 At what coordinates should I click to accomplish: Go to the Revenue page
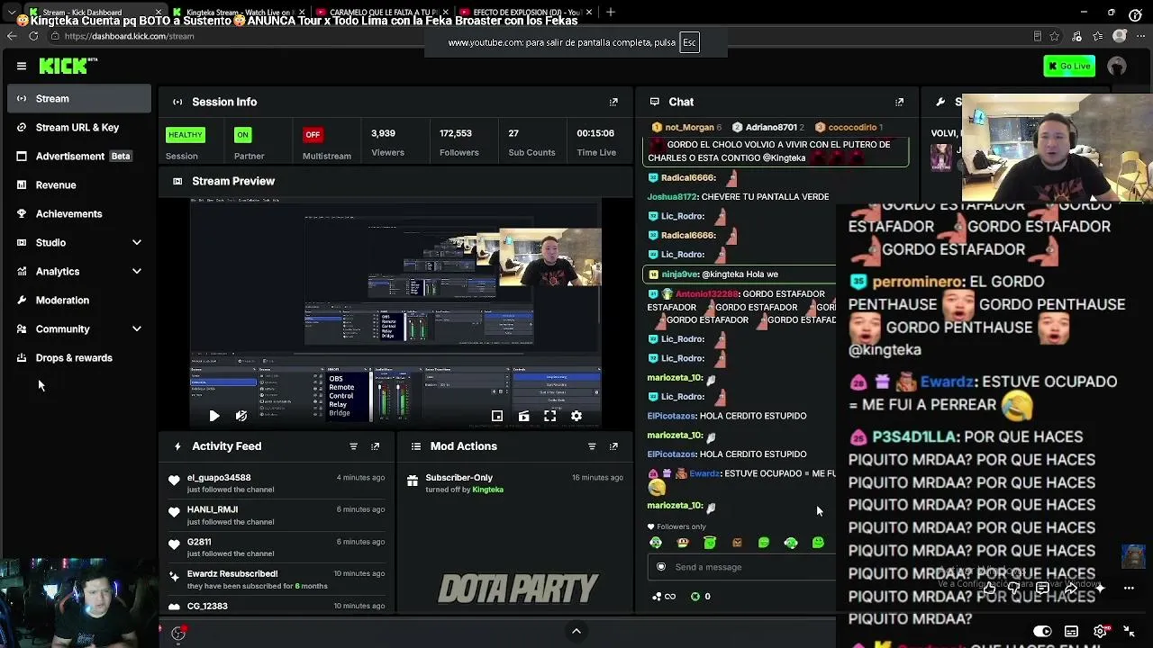tap(79, 185)
